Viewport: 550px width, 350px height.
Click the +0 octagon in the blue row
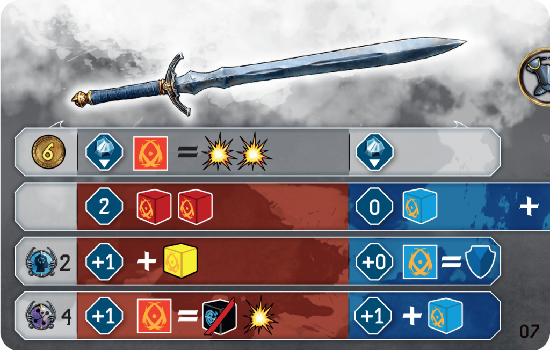[x=374, y=261]
